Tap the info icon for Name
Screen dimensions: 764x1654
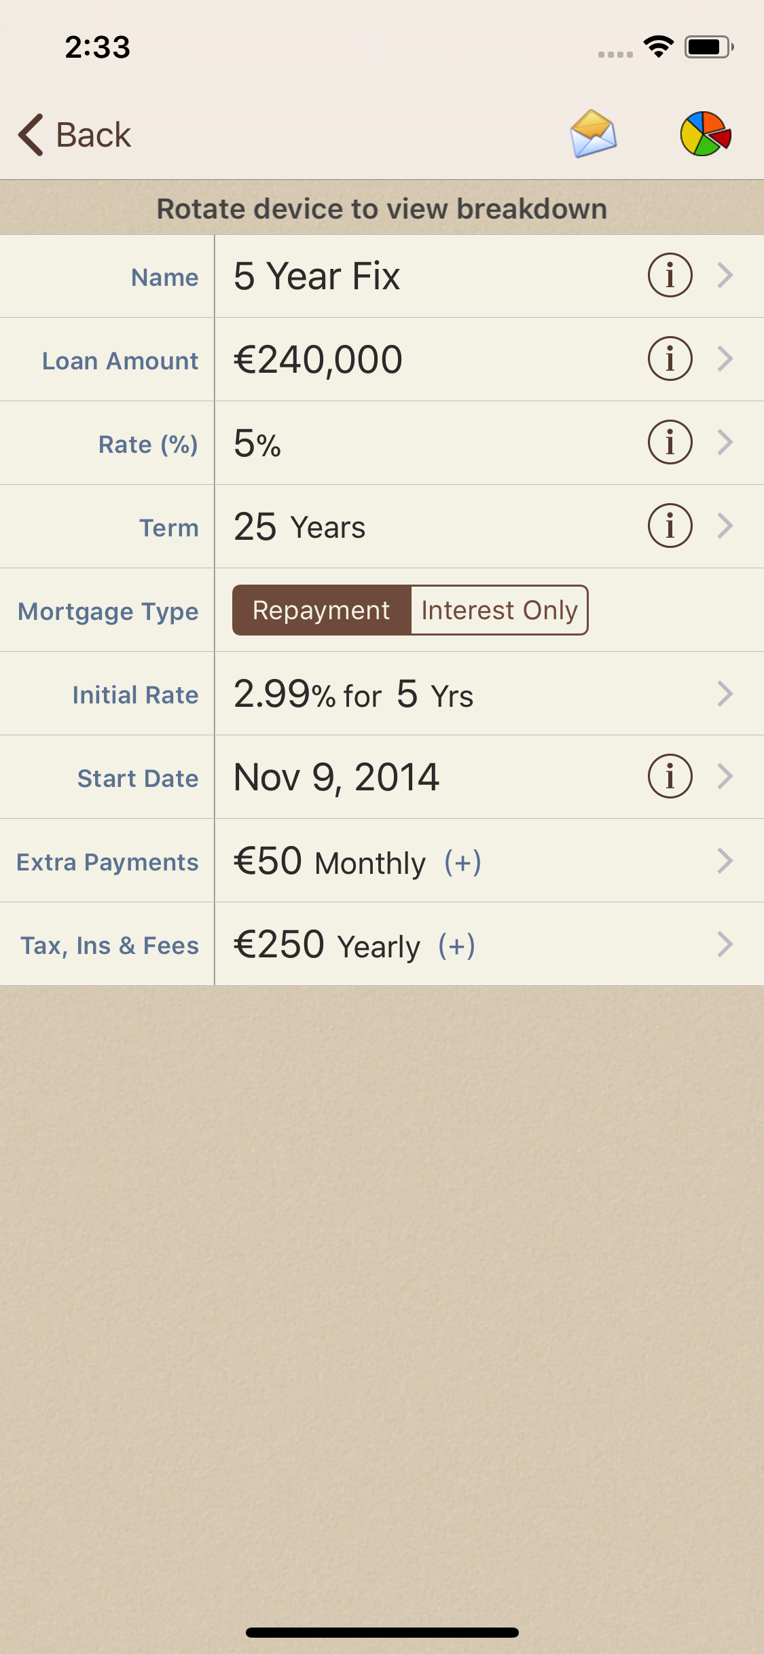tap(670, 276)
